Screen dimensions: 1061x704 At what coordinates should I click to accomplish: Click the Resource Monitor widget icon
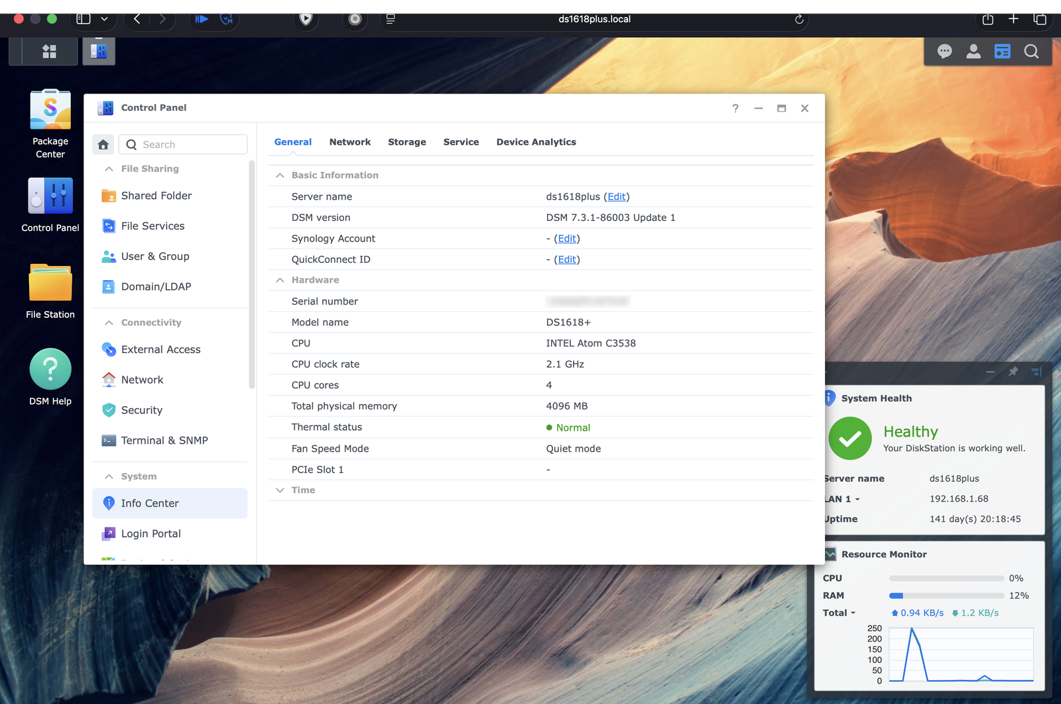[830, 554]
